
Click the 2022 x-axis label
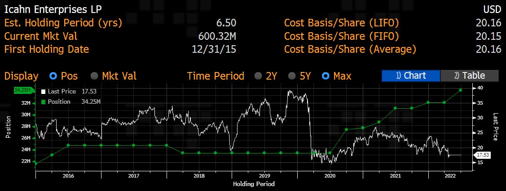449,176
